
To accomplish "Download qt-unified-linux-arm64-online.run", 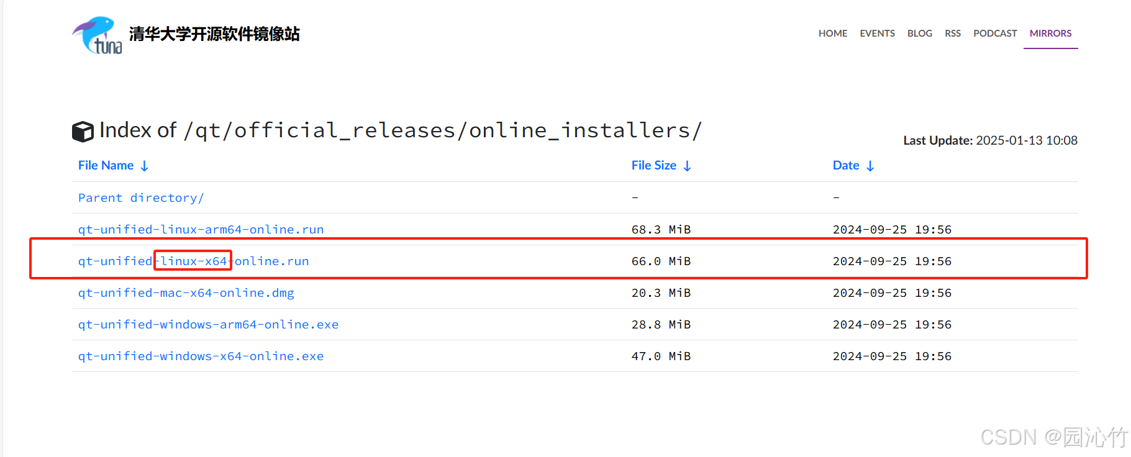I will [x=201, y=229].
